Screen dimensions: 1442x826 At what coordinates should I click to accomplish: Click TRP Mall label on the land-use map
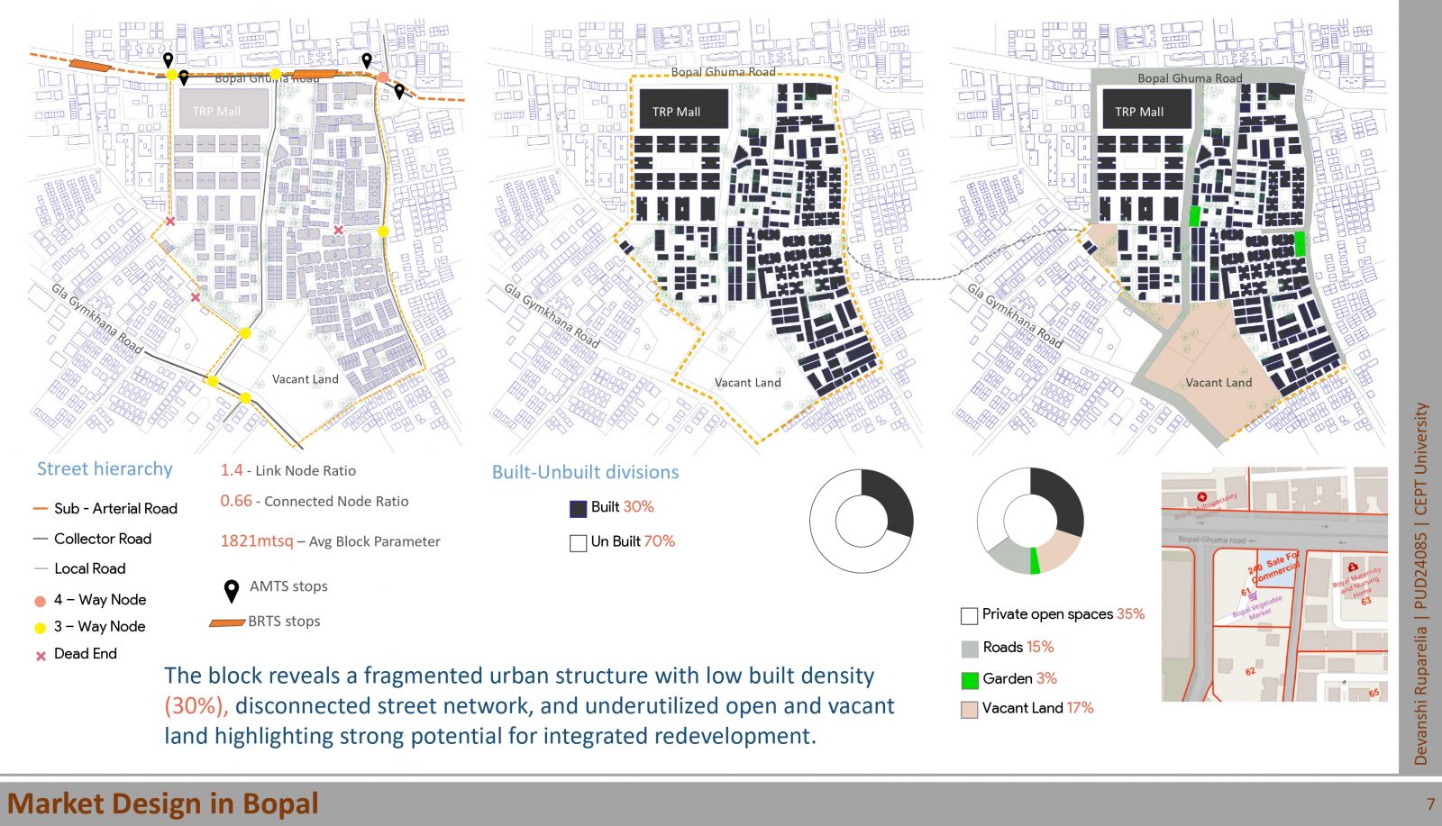1139,112
